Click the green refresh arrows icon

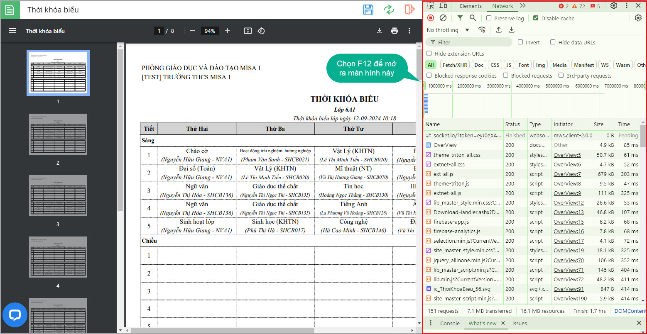point(389,10)
